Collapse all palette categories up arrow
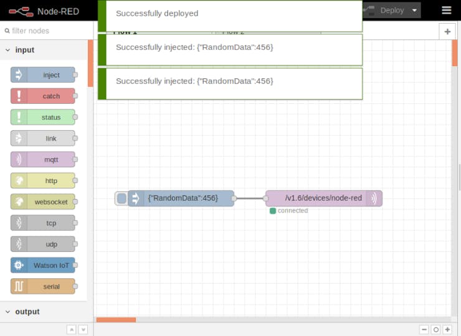 coord(72,330)
